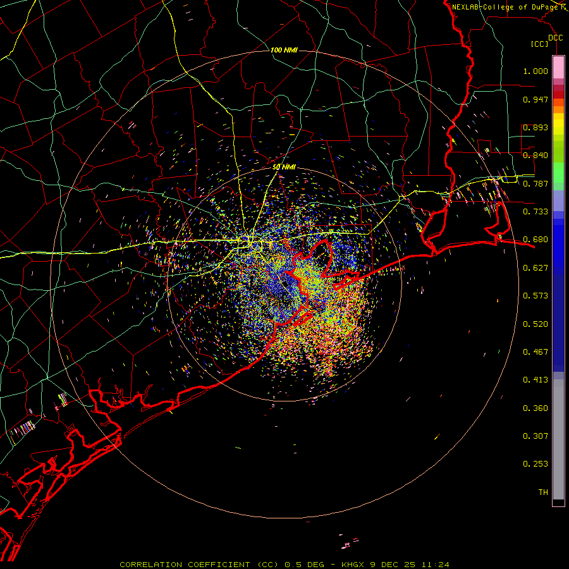
Task: Click the 0.733 scale value
Action: (x=535, y=212)
